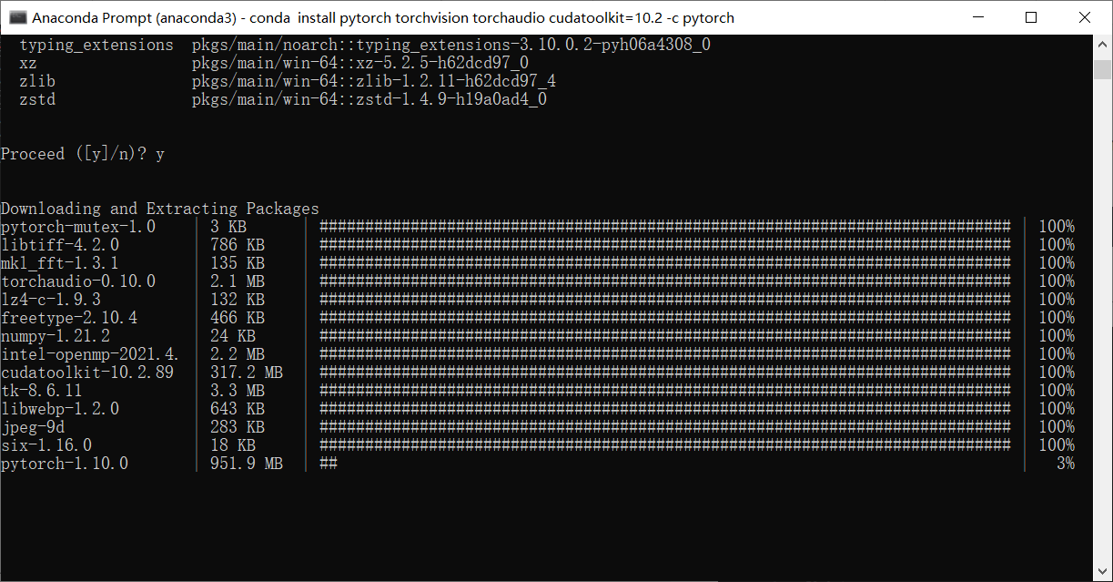
Task: Click the typing_extensions package name
Action: tap(96, 45)
